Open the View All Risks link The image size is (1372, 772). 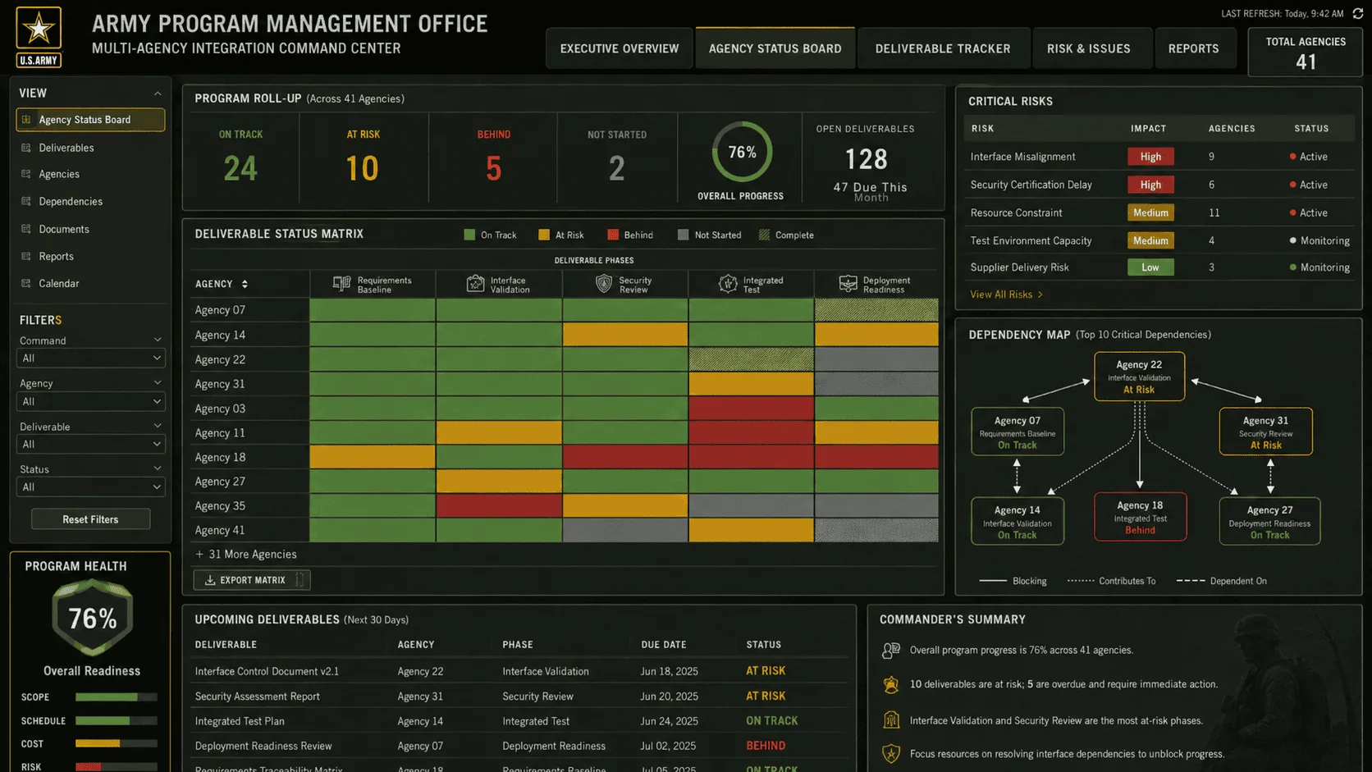[x=1006, y=295]
